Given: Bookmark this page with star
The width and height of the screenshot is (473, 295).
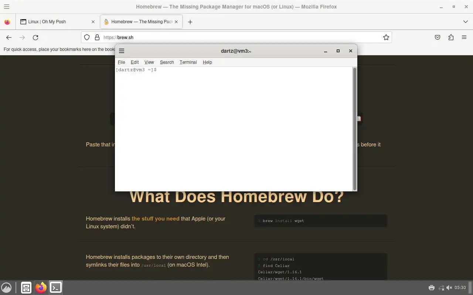Looking at the screenshot, I should coord(386,37).
